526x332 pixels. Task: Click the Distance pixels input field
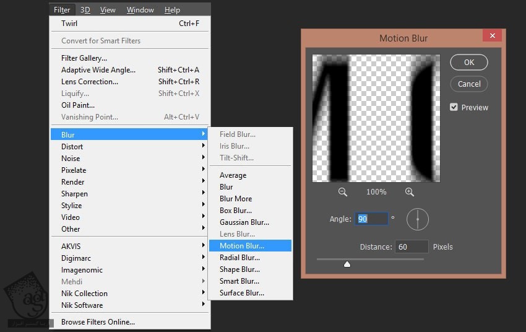[x=412, y=247]
